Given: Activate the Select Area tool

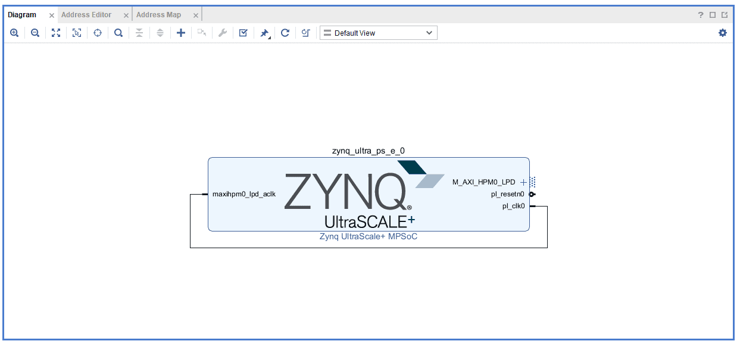Looking at the screenshot, I should [77, 33].
